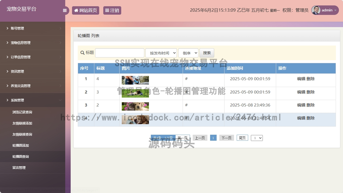Expand the 订单信息管理 menu
Viewport: 343px width, 193px height.
(x=33, y=57)
